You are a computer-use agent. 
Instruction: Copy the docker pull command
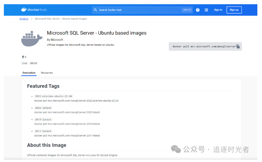pos(238,47)
